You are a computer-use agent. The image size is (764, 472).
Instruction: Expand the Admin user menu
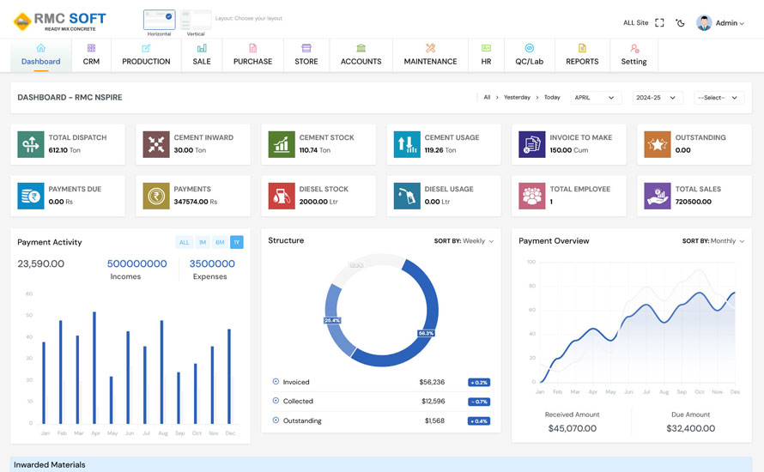[730, 23]
